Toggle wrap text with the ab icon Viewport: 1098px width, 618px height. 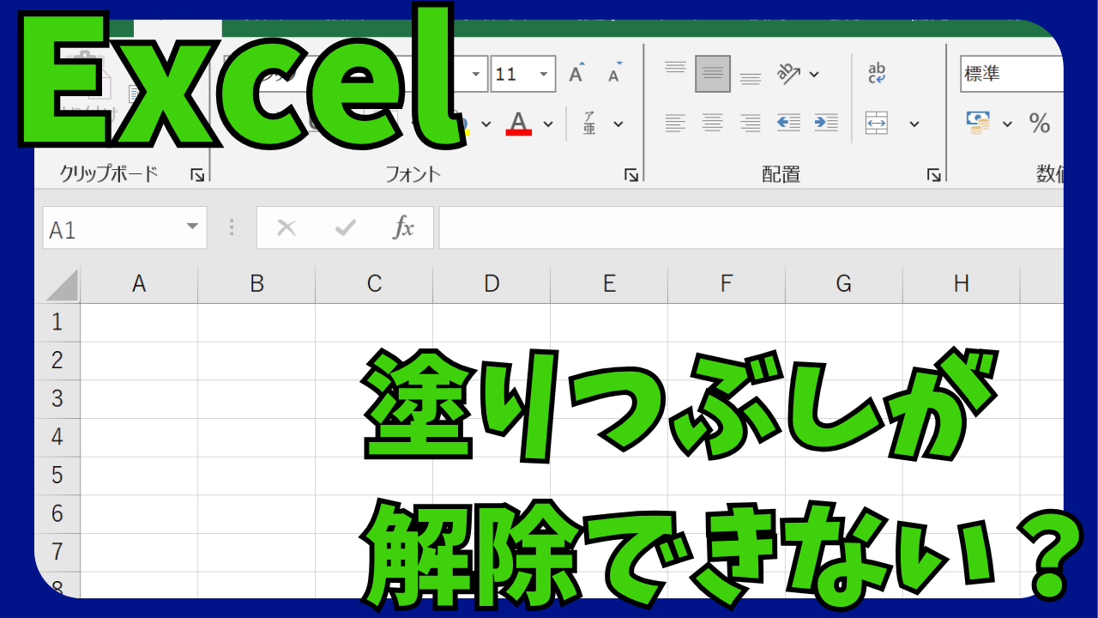click(877, 74)
